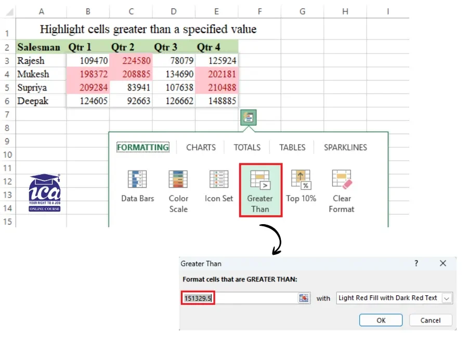Select the Icon Set option
Image resolution: width=469 pixels, height=337 pixels.
[x=218, y=185]
